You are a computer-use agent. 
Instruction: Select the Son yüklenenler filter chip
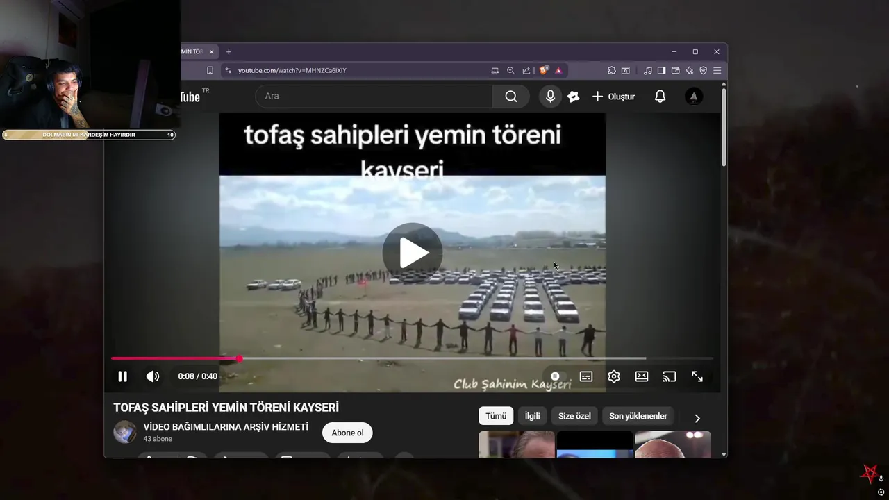click(x=638, y=416)
